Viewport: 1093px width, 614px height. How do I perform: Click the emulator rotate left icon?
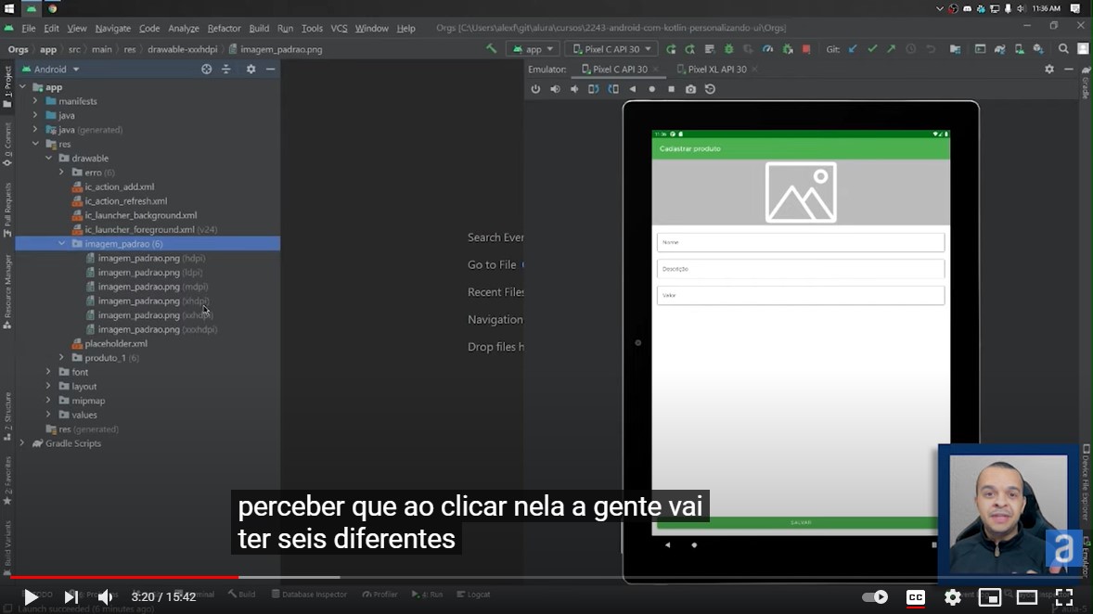[x=593, y=89]
